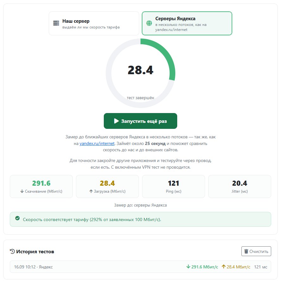The width and height of the screenshot is (281, 282).
Task: Click the 121 ping value card
Action: 173,187
